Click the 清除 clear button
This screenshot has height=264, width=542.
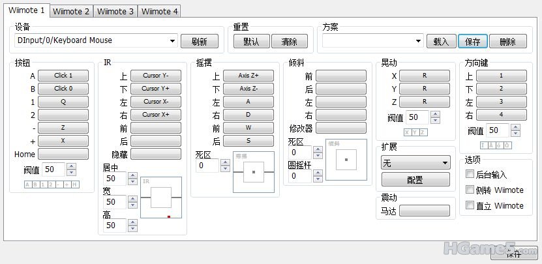pyautogui.click(x=290, y=42)
